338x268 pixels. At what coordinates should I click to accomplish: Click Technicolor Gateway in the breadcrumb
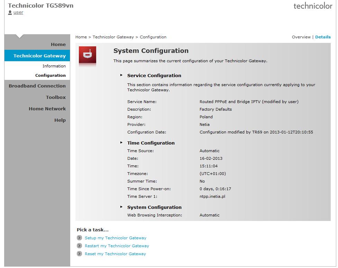tap(113, 37)
